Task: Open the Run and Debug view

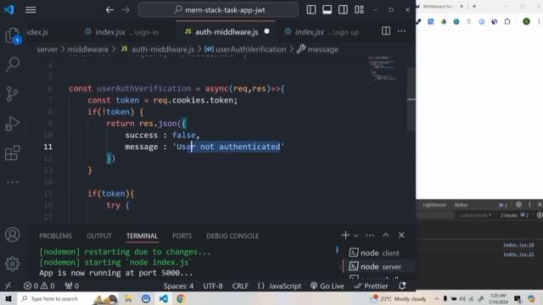Action: (x=13, y=124)
